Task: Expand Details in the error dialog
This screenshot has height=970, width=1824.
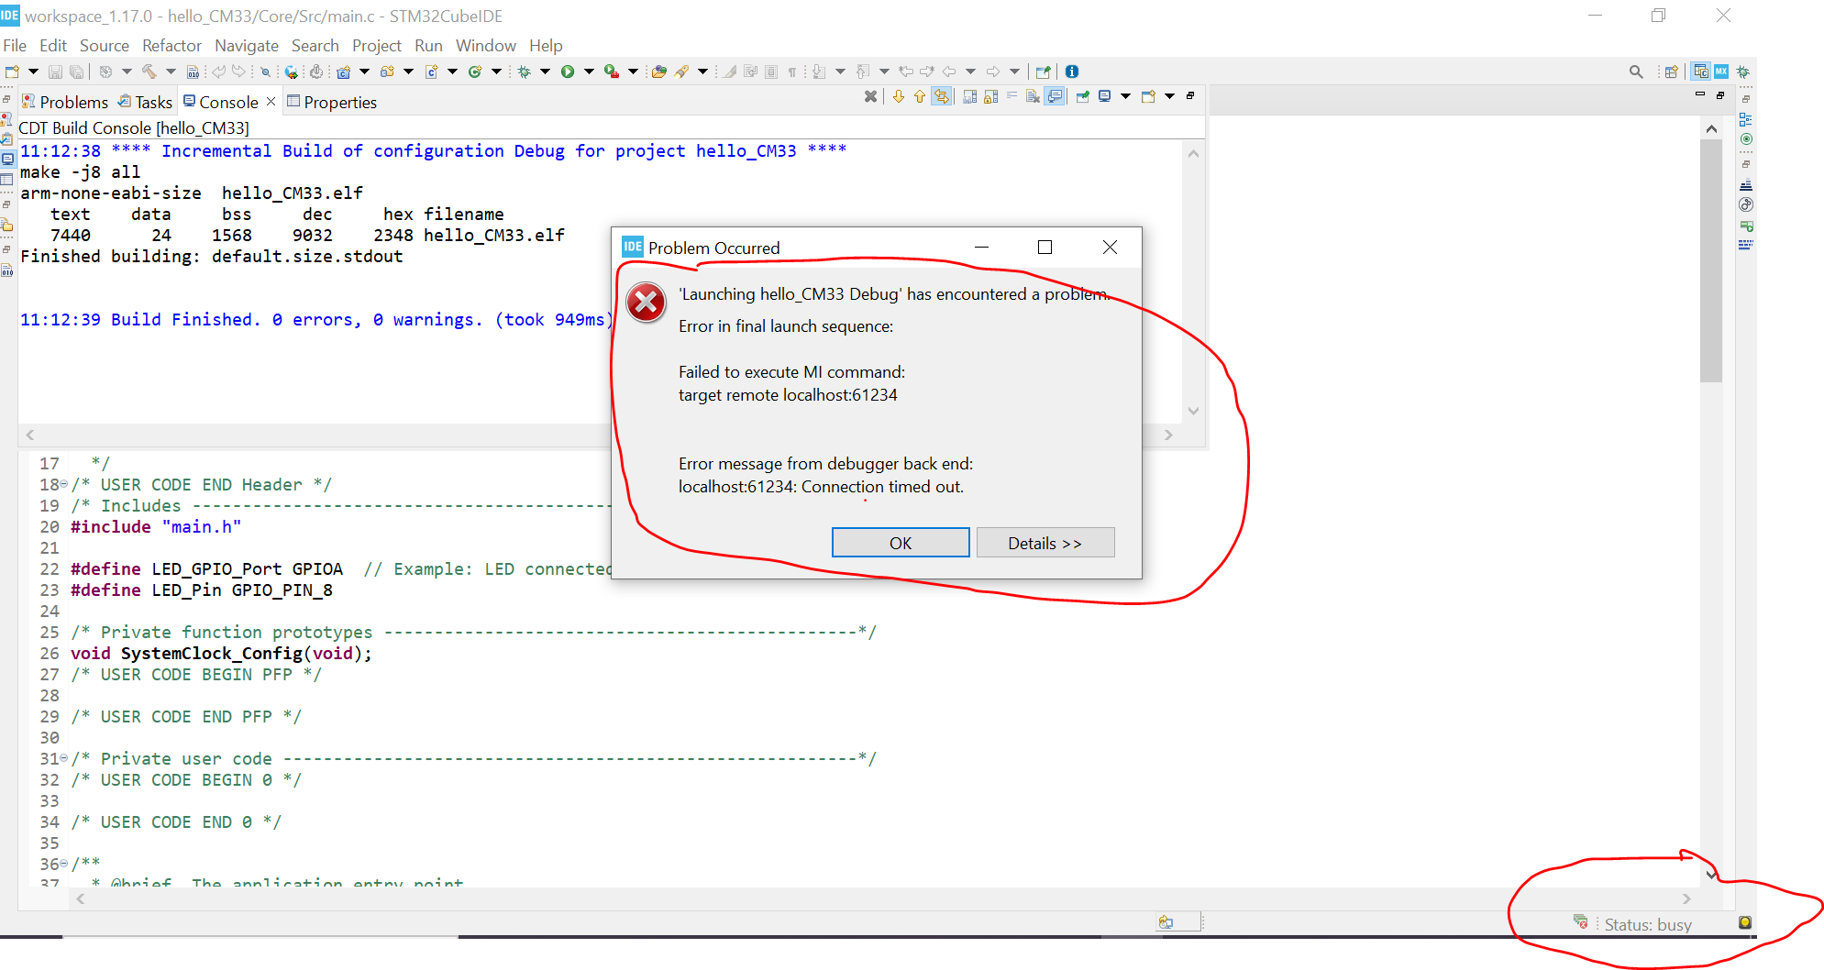Action: pyautogui.click(x=1045, y=542)
